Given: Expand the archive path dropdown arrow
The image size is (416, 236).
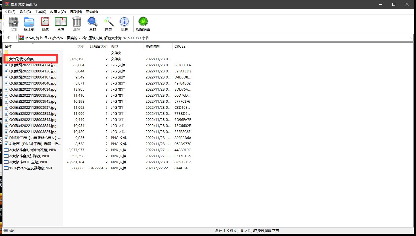Looking at the screenshot, I should pos(411,38).
